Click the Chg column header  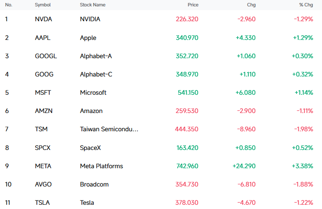click(x=251, y=5)
